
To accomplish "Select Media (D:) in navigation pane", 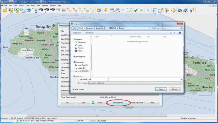I will pyautogui.click(x=81, y=68).
